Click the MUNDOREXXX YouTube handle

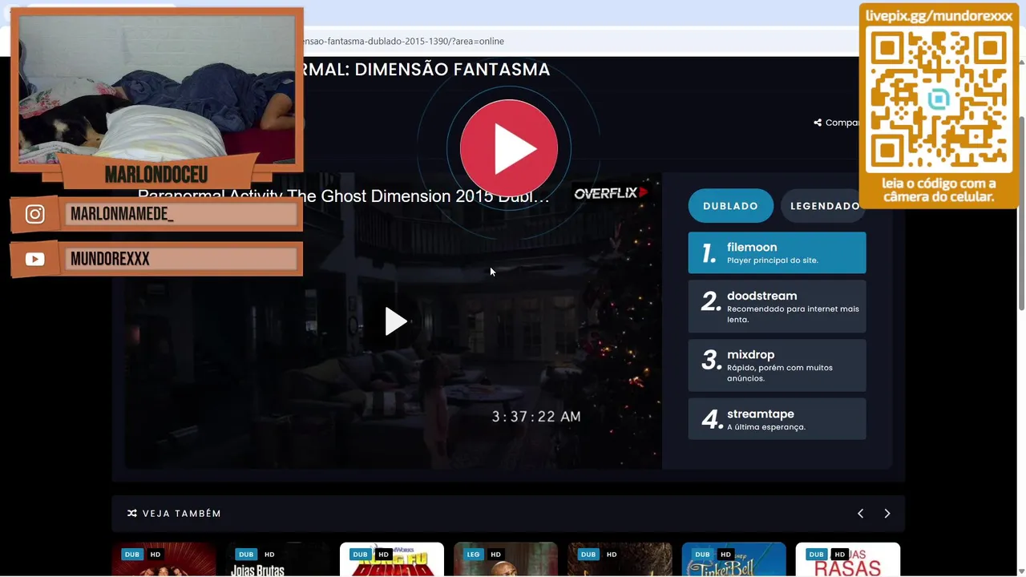pos(110,259)
